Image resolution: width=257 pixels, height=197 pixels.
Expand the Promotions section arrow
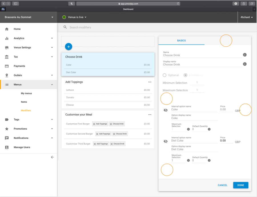[x=52, y=129]
